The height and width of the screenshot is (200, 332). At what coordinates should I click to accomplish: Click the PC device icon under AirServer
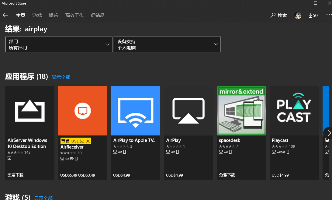[9, 158]
